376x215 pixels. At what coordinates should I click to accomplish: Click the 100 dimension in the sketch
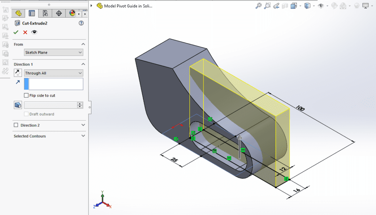click(x=300, y=108)
